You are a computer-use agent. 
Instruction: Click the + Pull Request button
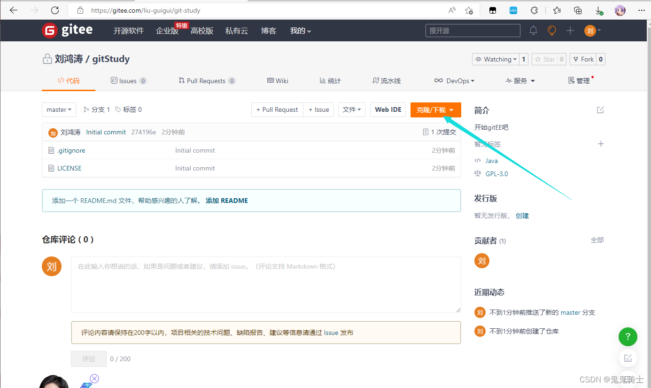(277, 109)
